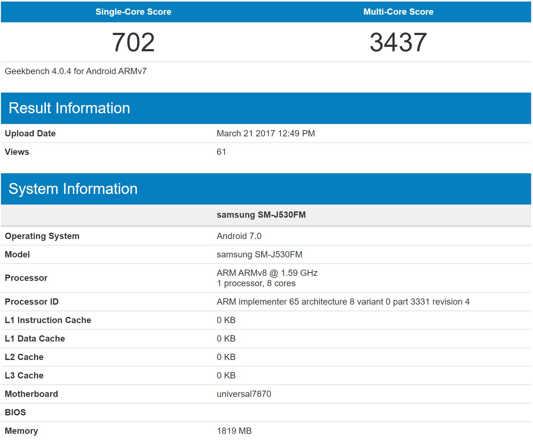The height and width of the screenshot is (441, 533).
Task: Select the 0 KB value for L1 Data Cache
Action: coord(226,339)
